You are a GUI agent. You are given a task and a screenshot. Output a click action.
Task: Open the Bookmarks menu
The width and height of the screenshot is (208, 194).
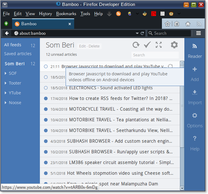[66, 14]
